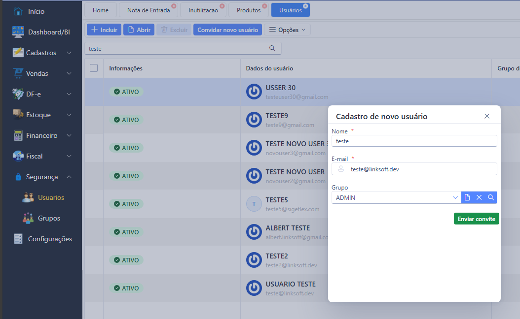Clear the Grupo field with the X icon
This screenshot has height=319, width=520.
click(479, 197)
